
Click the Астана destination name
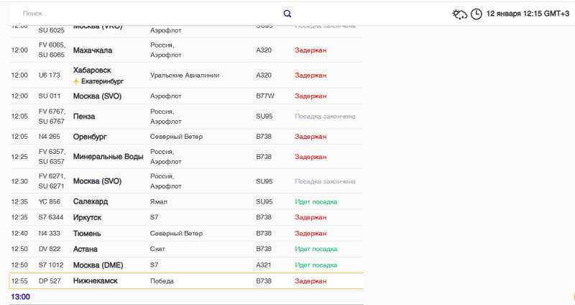[86, 249]
